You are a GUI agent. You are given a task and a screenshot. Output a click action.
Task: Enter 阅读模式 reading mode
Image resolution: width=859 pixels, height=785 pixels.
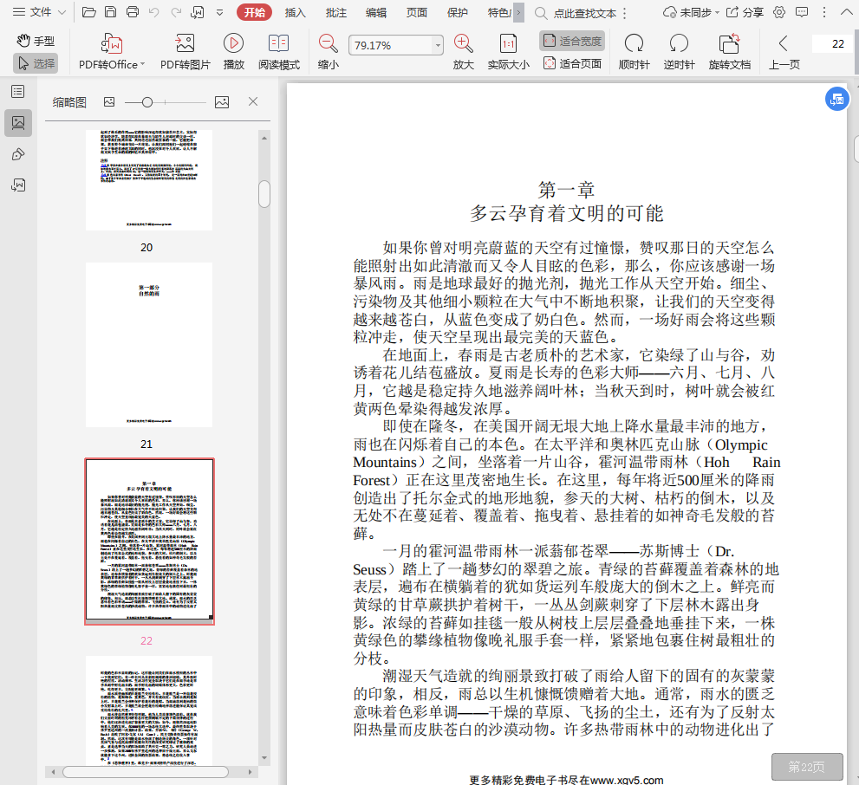tap(279, 53)
